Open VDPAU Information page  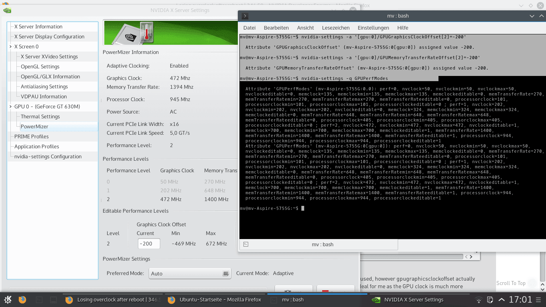pyautogui.click(x=44, y=96)
